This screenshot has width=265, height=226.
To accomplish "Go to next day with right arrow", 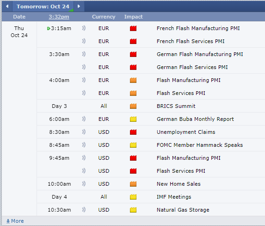I will point(79,6).
